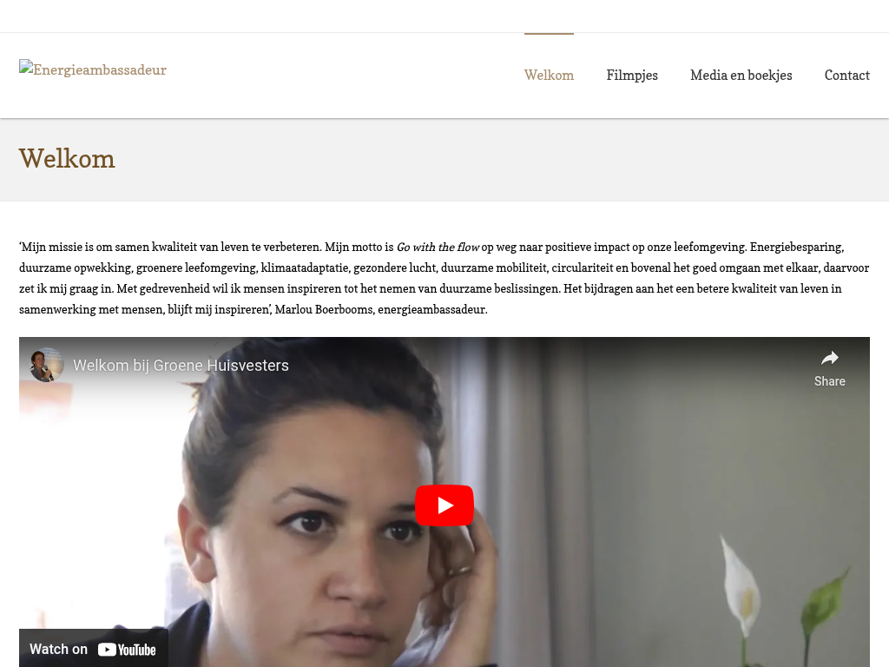Click the italic Go with the flow text
Screen dimensions: 889x667
click(438, 247)
